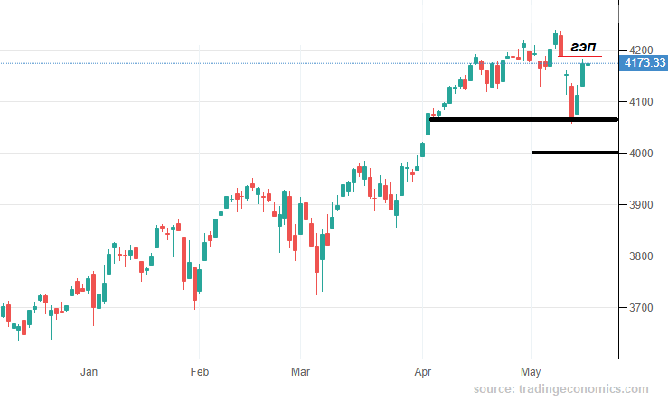Screen dimensions: 668x401
Task: Click the thick black support line near 4065
Action: (x=523, y=119)
